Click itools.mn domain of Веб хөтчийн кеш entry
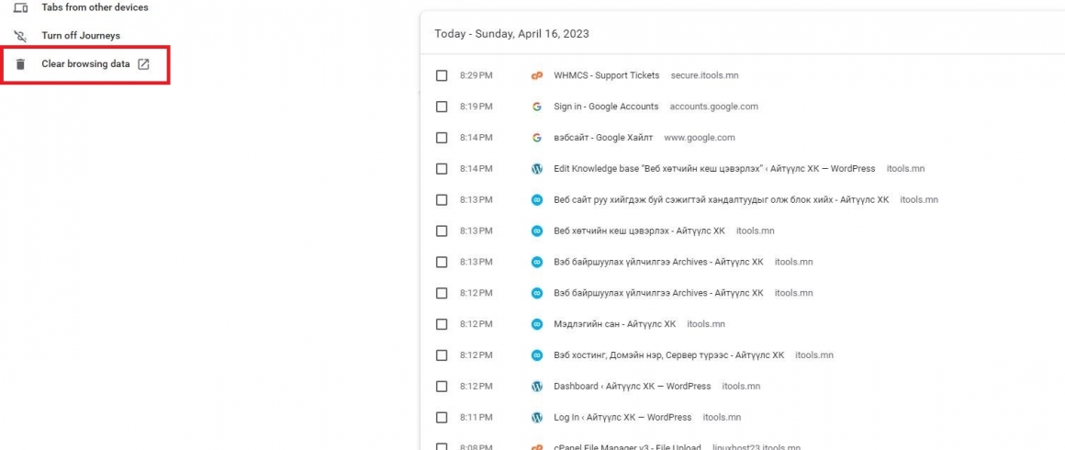The width and height of the screenshot is (1065, 450). click(756, 231)
